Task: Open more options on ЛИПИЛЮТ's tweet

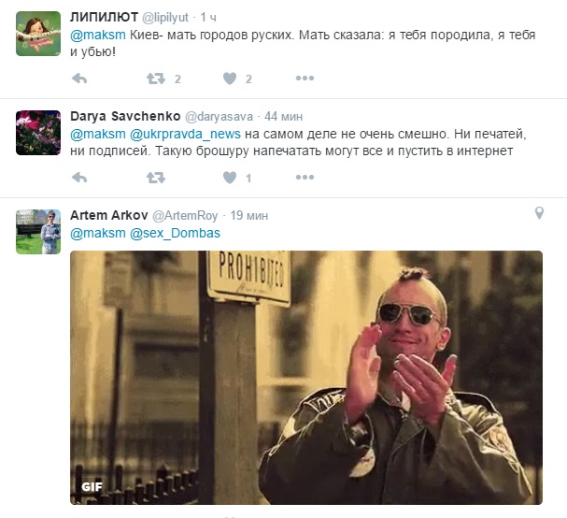Action: tap(305, 79)
